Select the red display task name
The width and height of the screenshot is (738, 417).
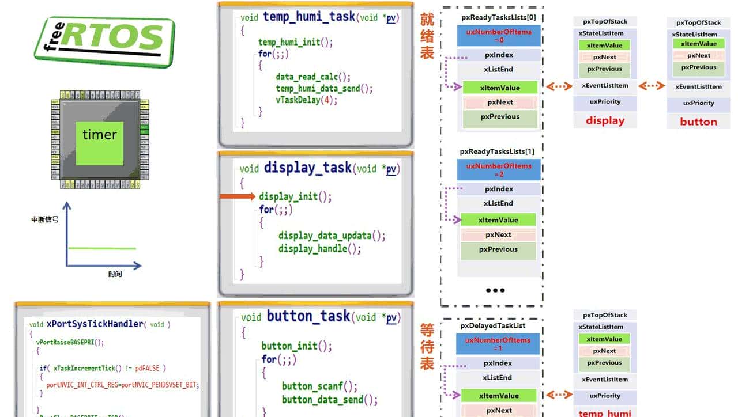[x=605, y=120]
